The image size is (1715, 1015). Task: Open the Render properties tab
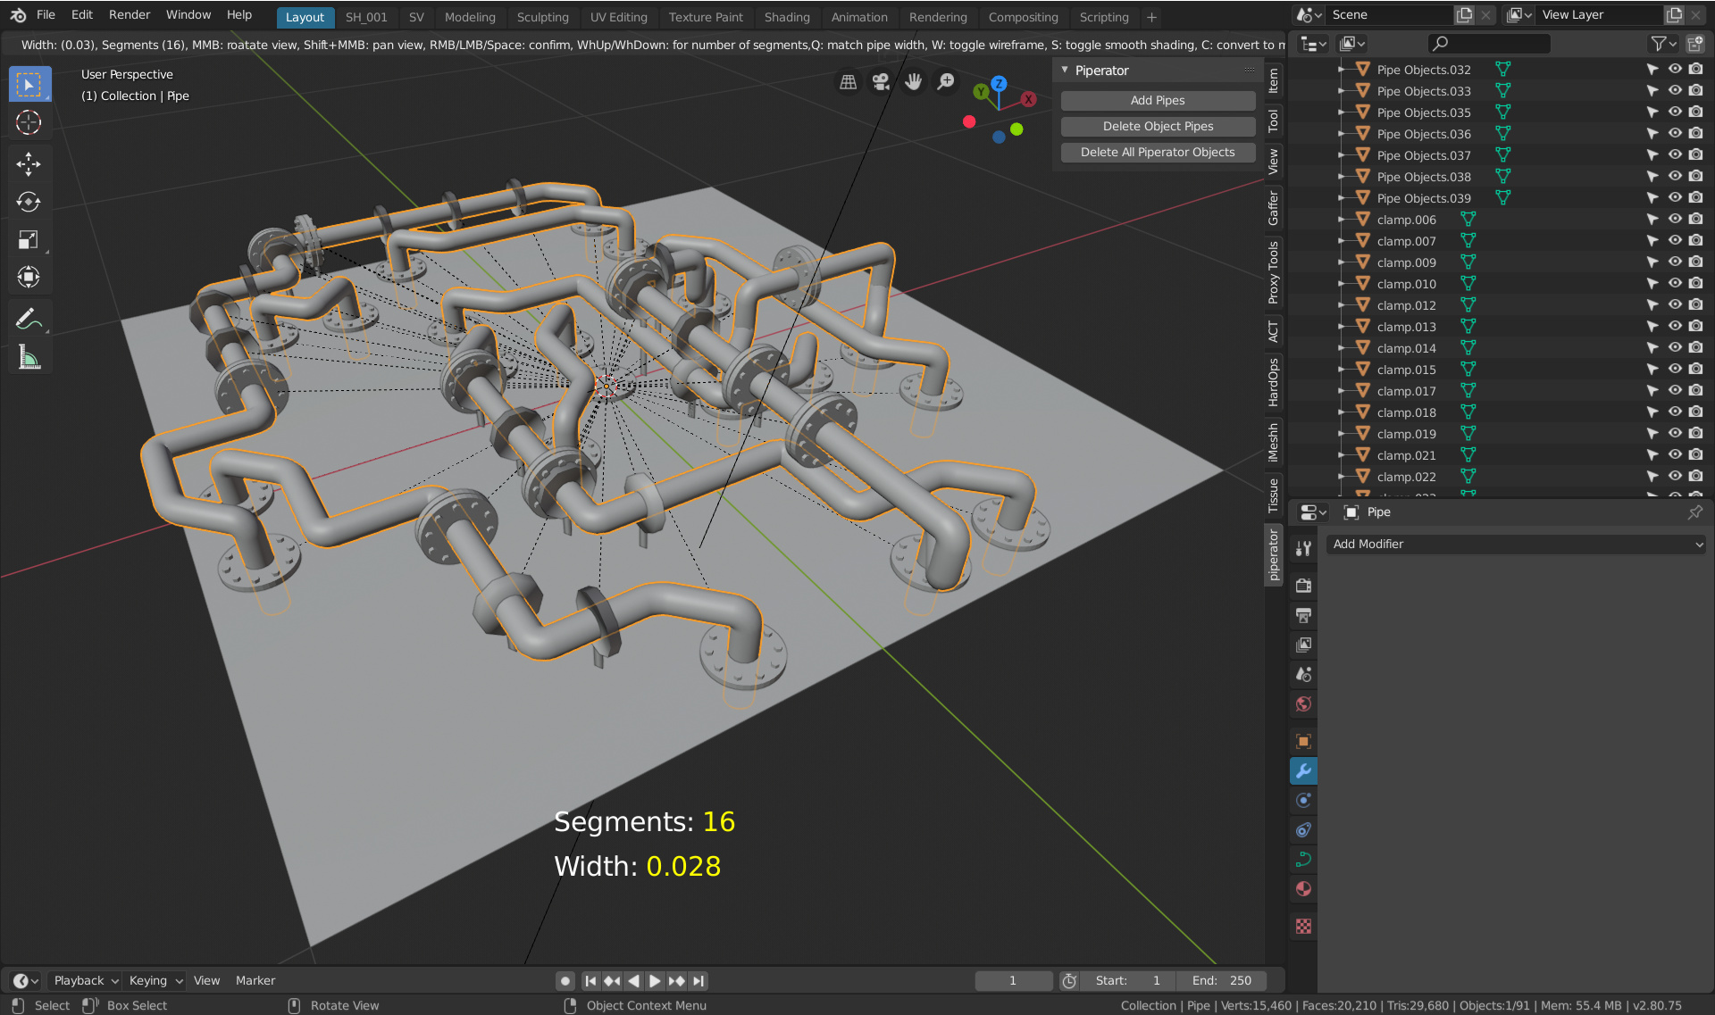point(1303,587)
